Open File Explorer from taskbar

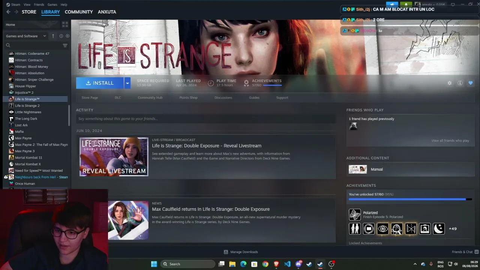pos(232,264)
